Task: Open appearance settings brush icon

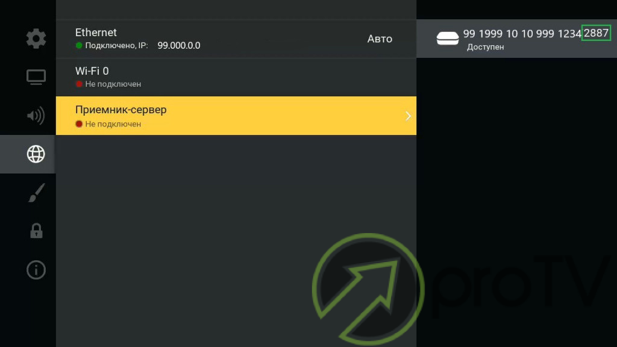Action: [36, 193]
